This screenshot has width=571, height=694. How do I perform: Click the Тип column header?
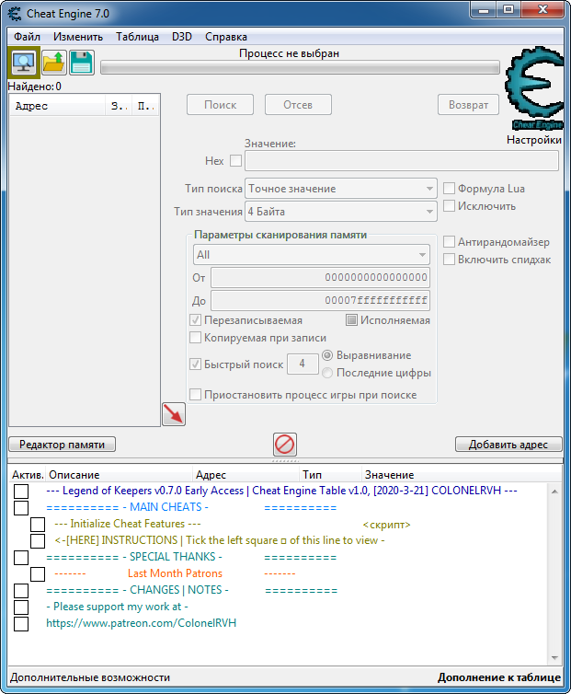point(330,475)
